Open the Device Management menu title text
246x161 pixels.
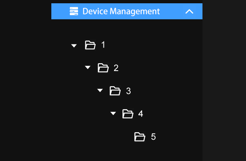[x=121, y=11]
